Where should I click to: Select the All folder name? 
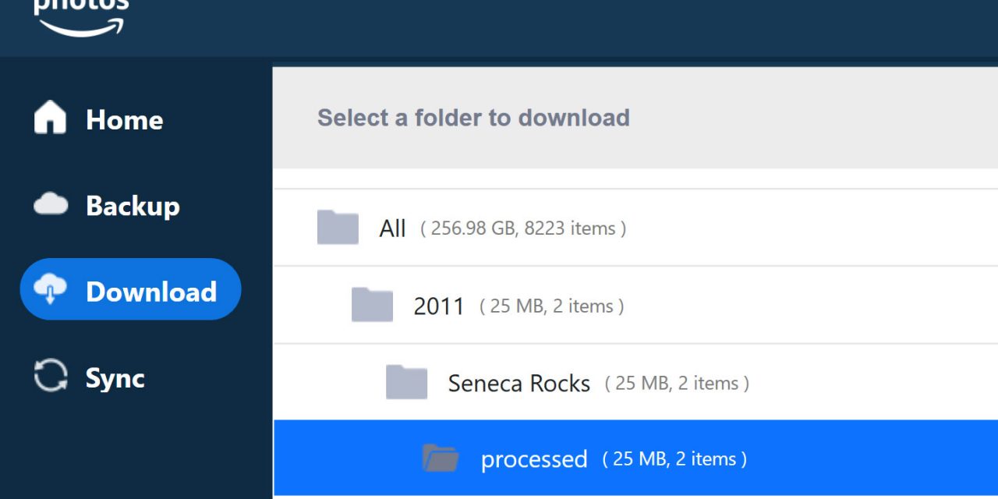[392, 228]
